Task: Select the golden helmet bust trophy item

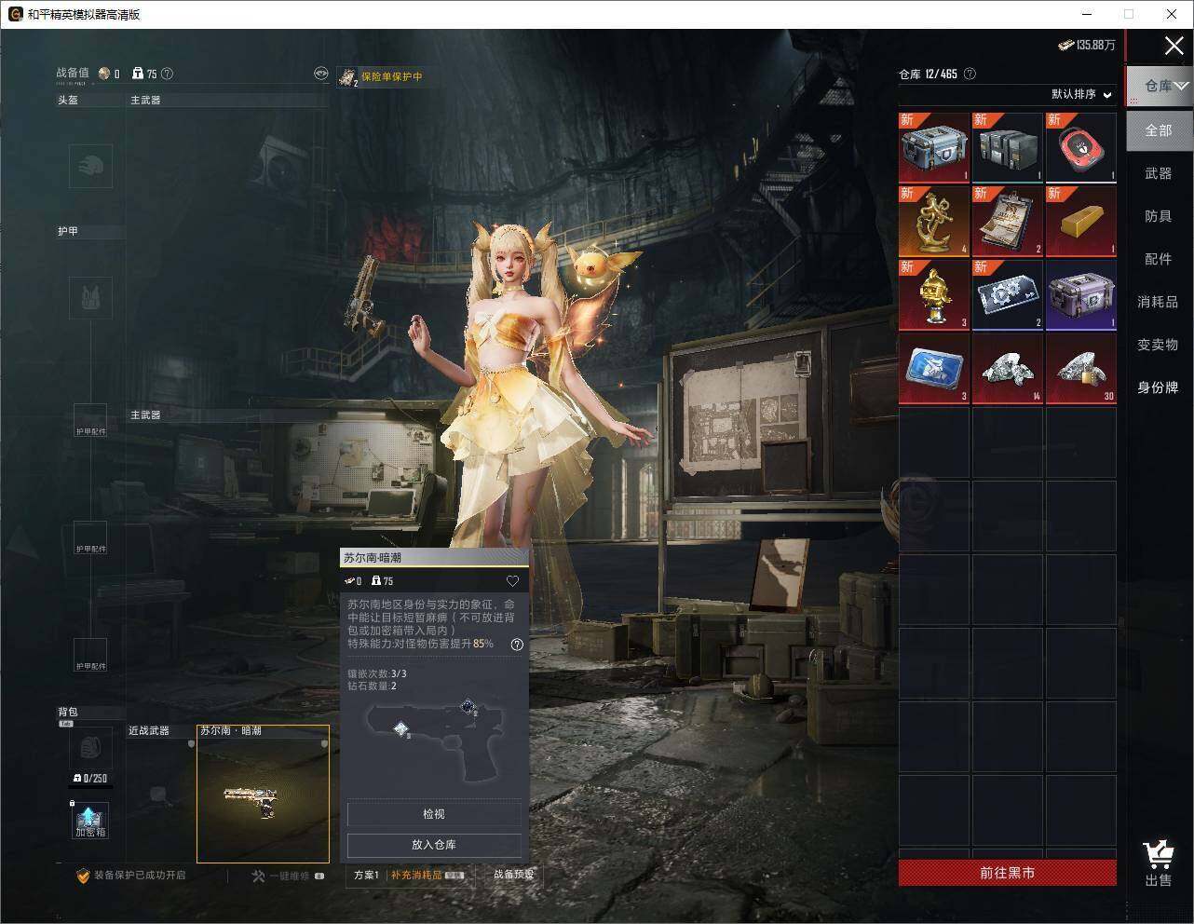Action: pos(934,294)
